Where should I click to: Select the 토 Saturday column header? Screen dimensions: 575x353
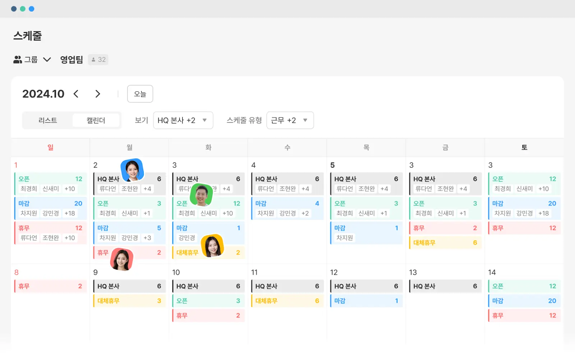(x=524, y=147)
